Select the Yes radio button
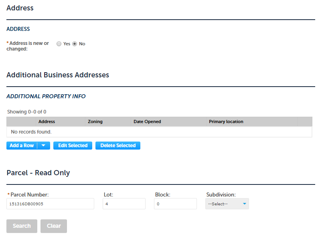 59,44
